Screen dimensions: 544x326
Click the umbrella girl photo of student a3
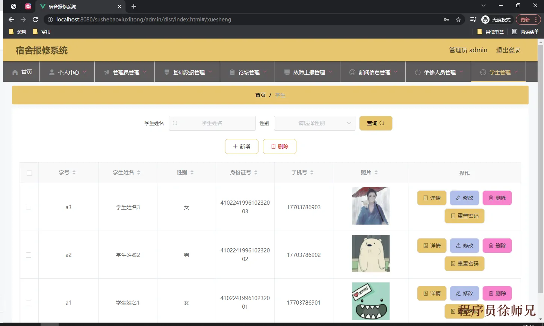371,206
